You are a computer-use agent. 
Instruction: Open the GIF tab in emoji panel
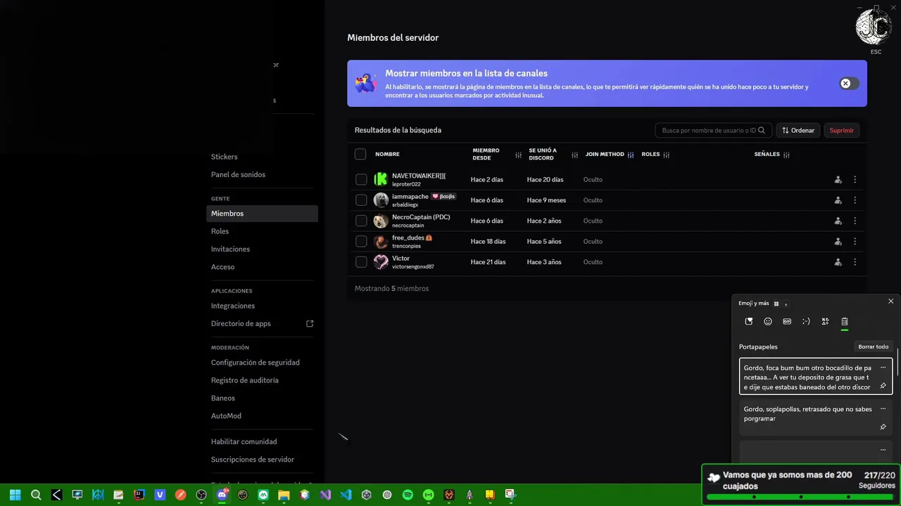click(787, 321)
